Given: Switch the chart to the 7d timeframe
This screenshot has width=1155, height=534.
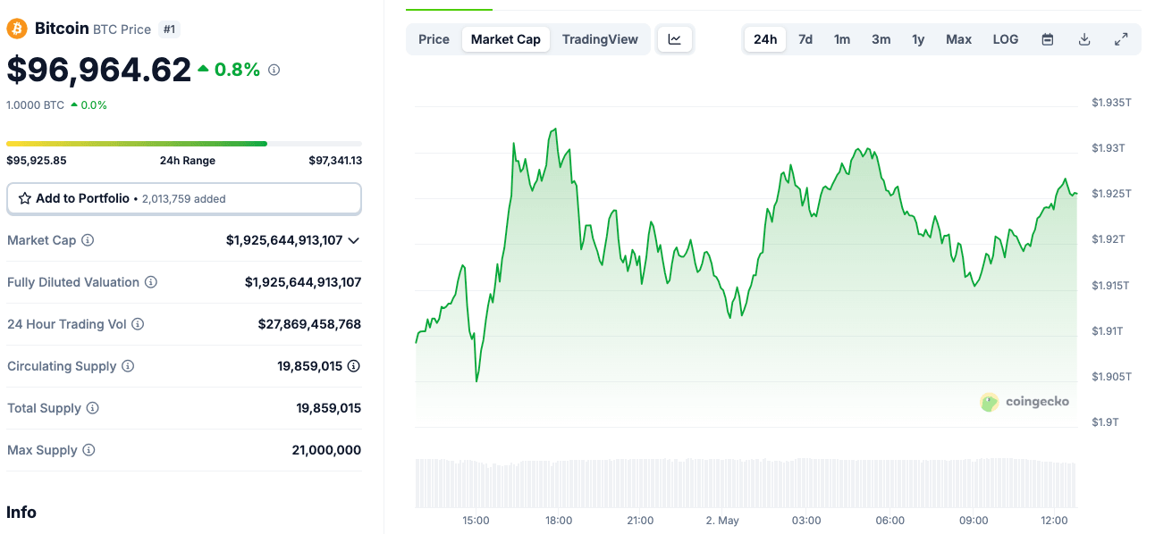Looking at the screenshot, I should (805, 39).
